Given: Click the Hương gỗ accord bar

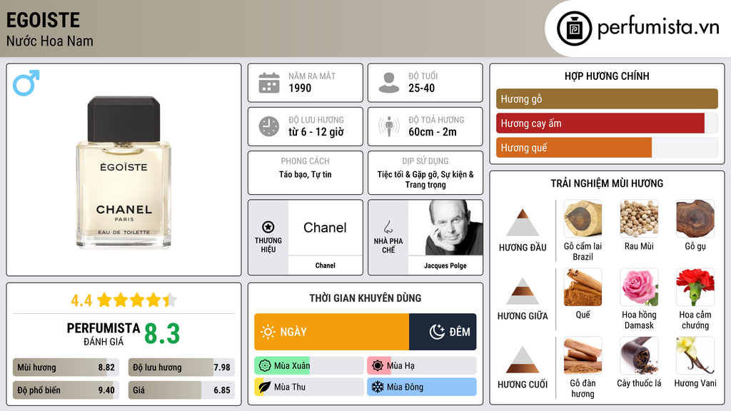Looking at the screenshot, I should click(x=607, y=99).
